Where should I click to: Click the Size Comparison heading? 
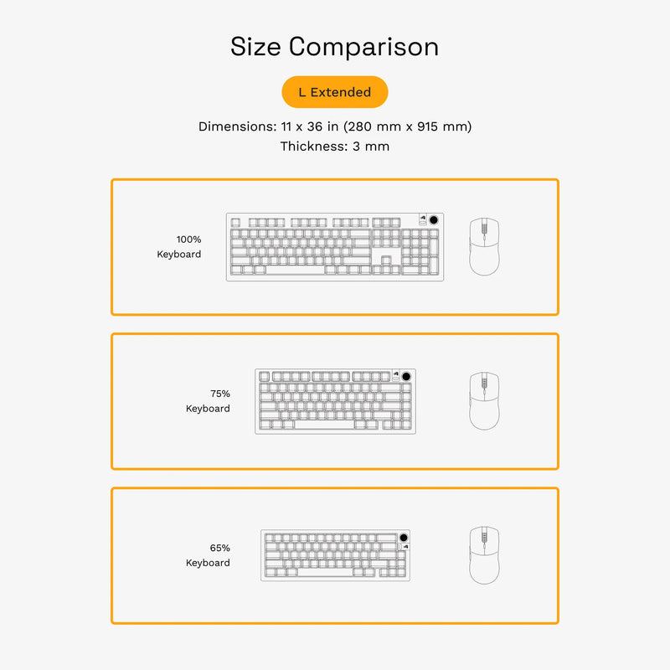point(335,47)
